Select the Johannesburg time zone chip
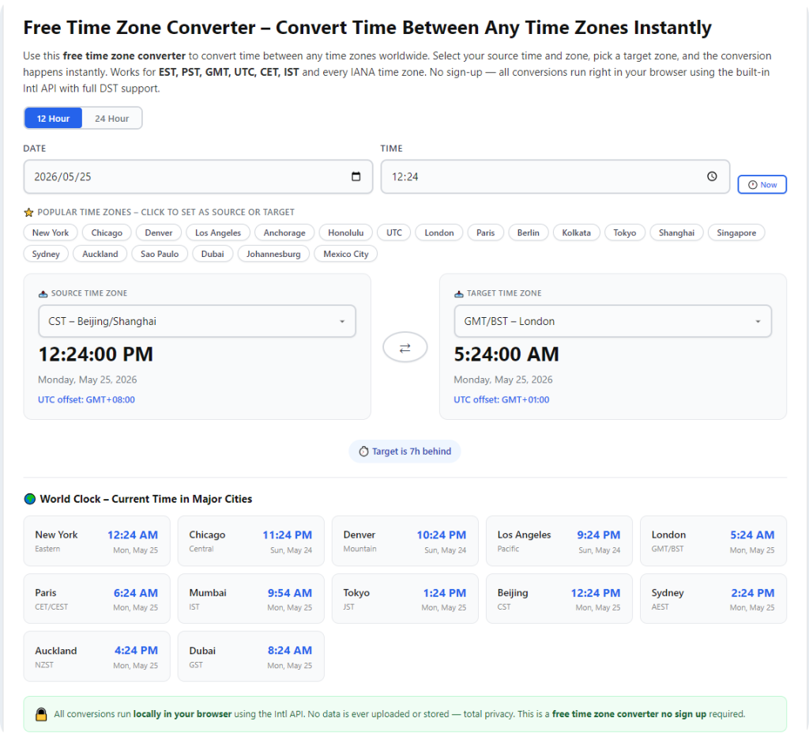This screenshot has width=809, height=737. pos(273,254)
